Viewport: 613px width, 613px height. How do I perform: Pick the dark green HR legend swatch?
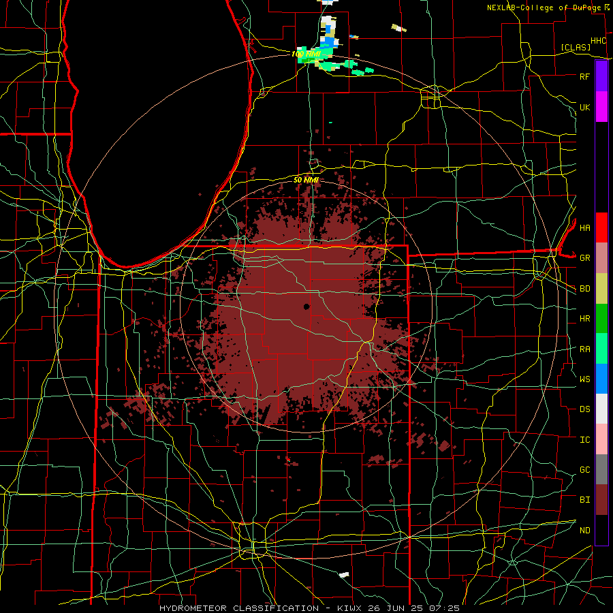click(x=601, y=319)
